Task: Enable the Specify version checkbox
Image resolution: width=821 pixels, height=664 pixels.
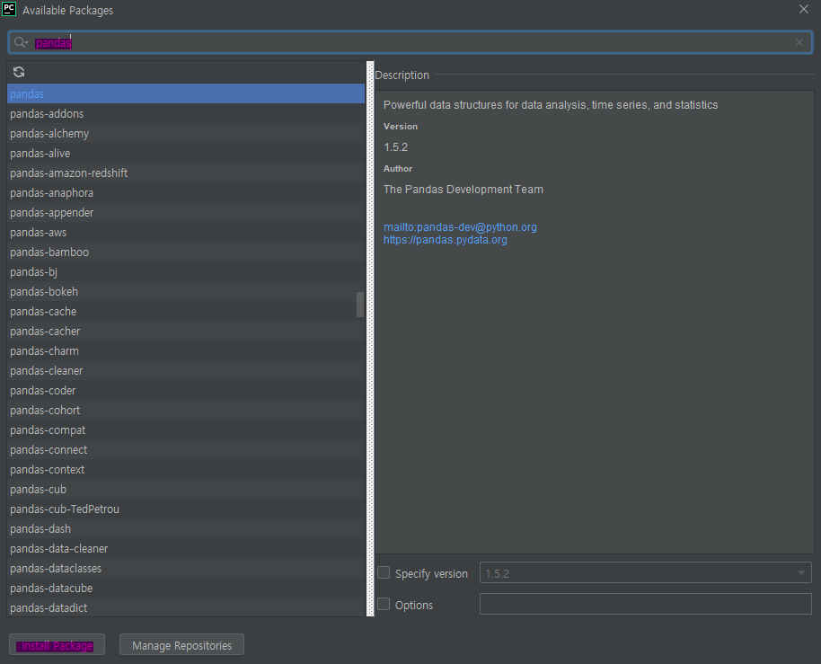Action: click(384, 573)
